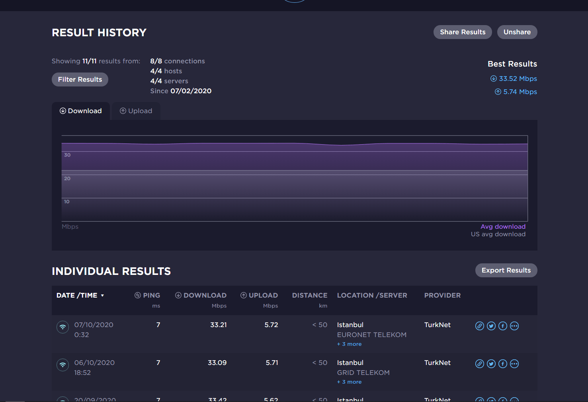Share 06/10/2020 result on Facebook
588x402 pixels.
[503, 364]
